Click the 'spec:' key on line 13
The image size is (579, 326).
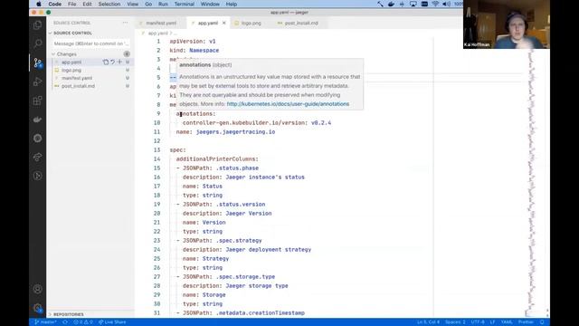coord(177,150)
